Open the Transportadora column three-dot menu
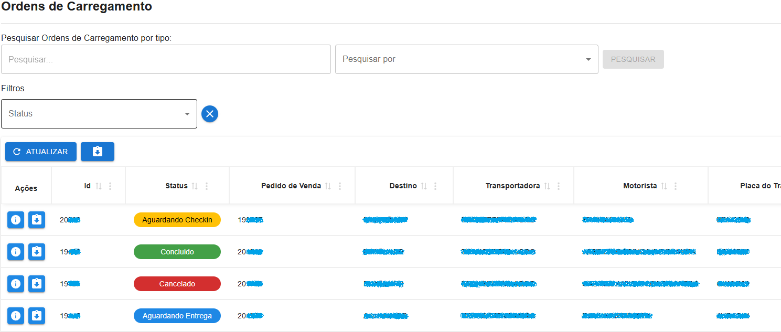The image size is (781, 332). (x=559, y=185)
